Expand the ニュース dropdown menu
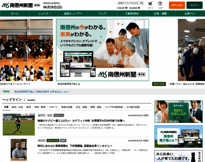205x162 pixels. point(44,13)
